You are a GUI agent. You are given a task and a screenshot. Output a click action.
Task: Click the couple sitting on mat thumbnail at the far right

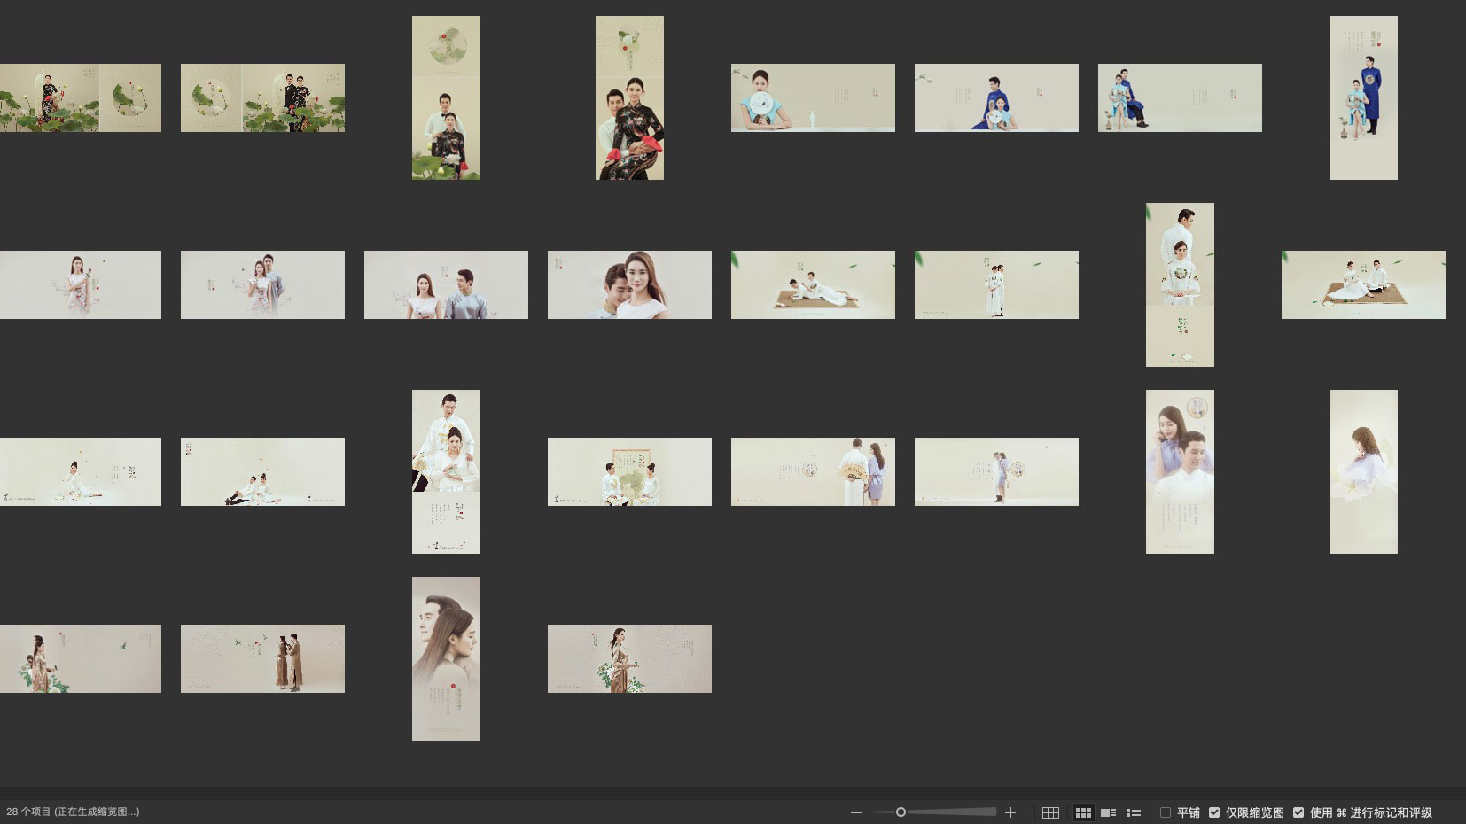click(1363, 284)
